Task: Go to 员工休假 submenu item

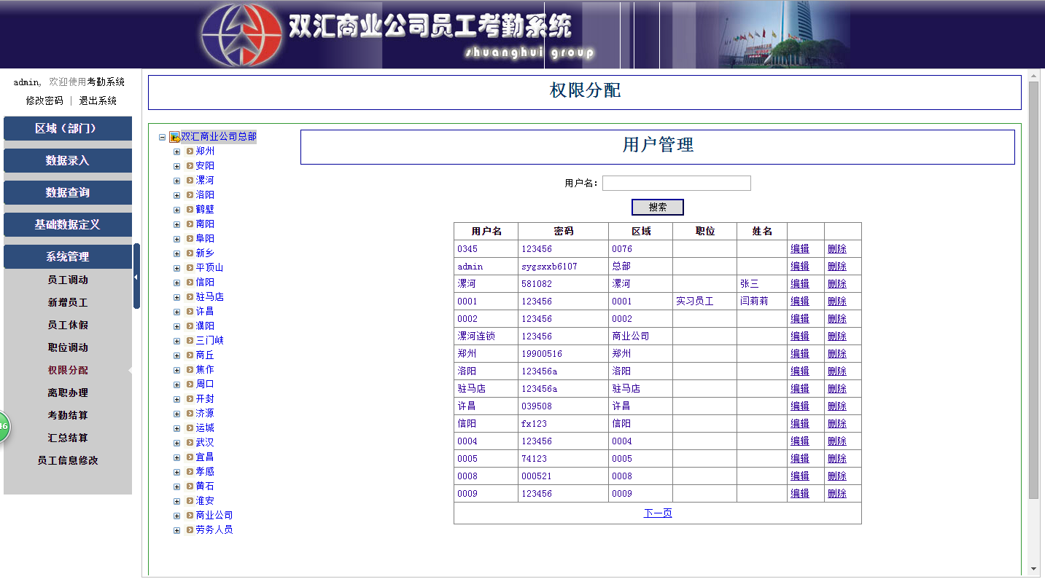Action: click(x=68, y=325)
